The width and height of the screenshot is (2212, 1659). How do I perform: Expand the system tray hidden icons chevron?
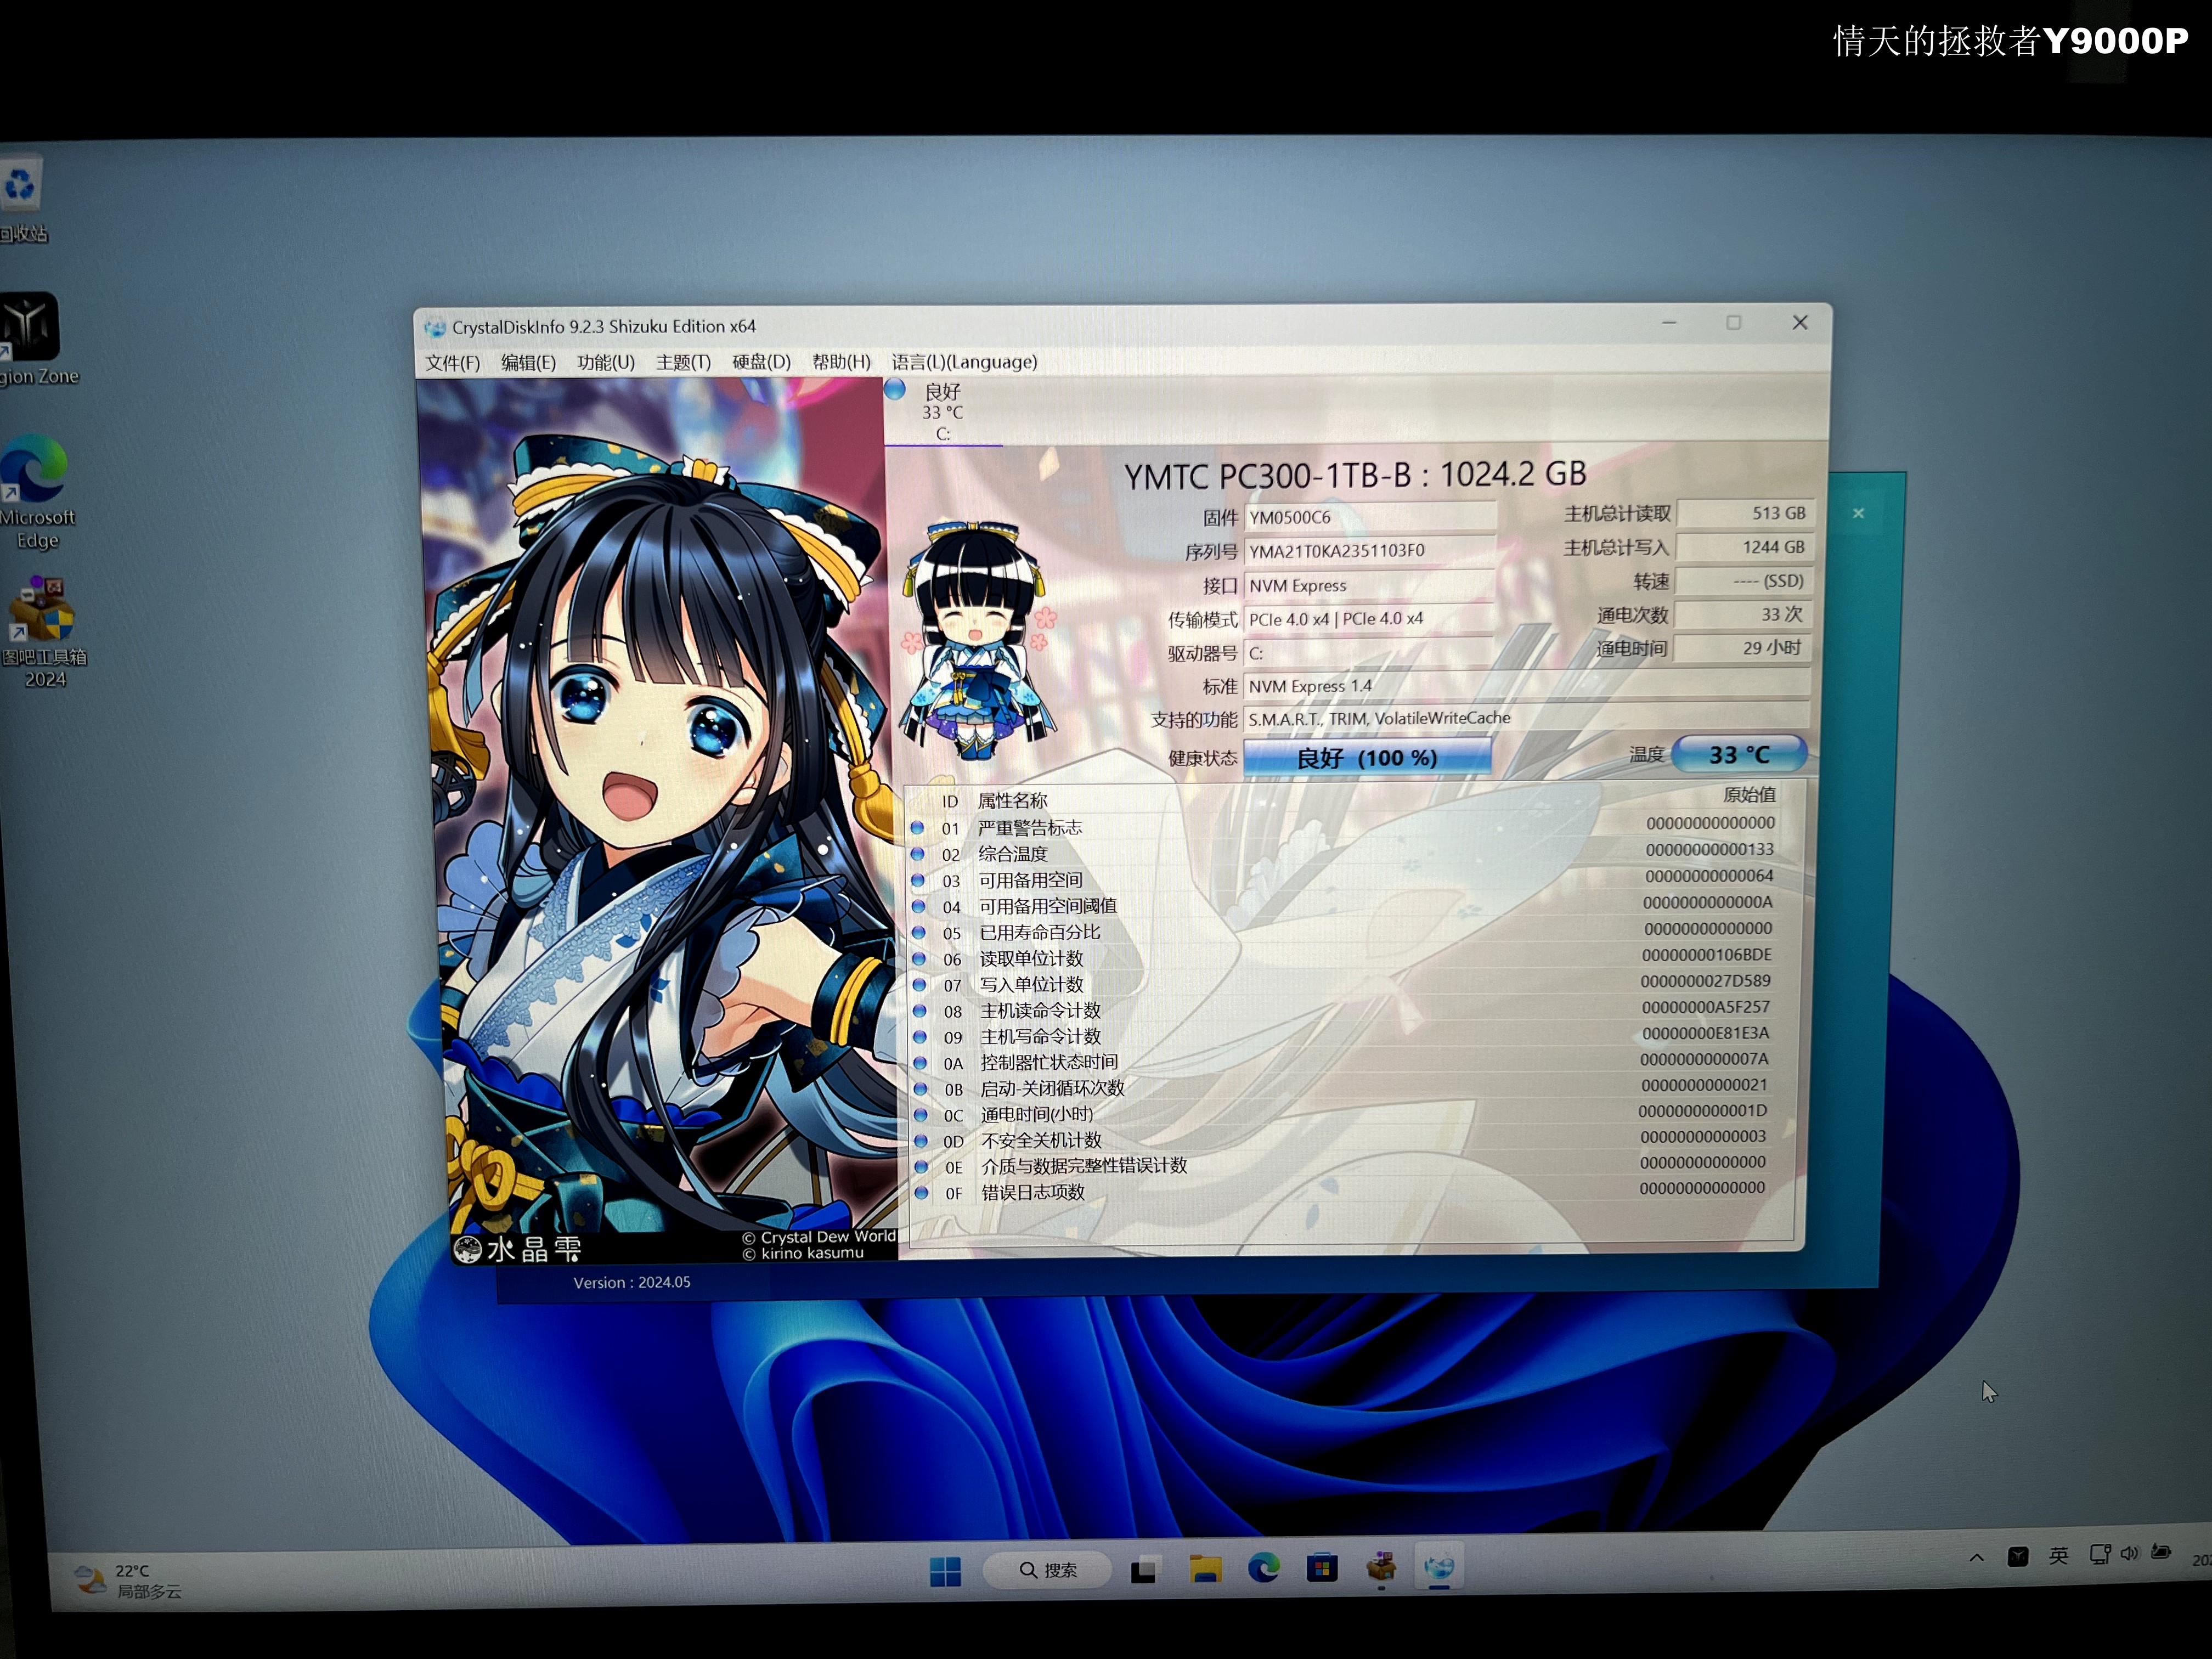pyautogui.click(x=1976, y=1557)
